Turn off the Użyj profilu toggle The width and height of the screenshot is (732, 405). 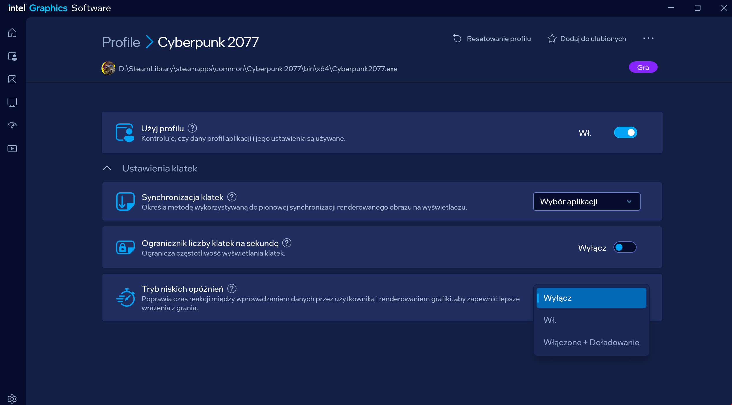(625, 133)
